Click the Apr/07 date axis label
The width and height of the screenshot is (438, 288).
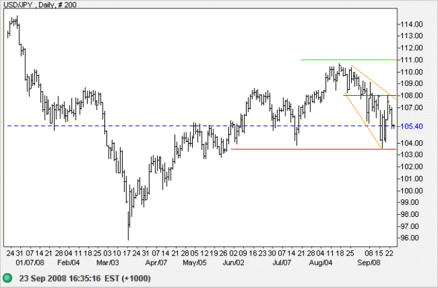156,263
